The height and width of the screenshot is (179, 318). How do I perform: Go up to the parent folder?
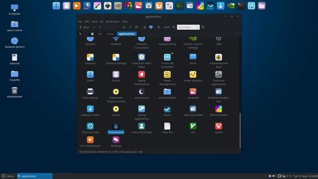coord(124,27)
